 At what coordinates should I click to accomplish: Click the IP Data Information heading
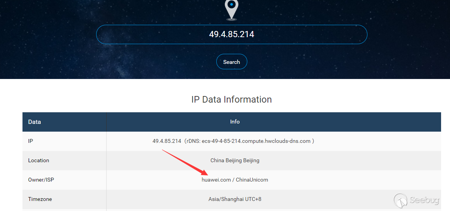(x=232, y=99)
